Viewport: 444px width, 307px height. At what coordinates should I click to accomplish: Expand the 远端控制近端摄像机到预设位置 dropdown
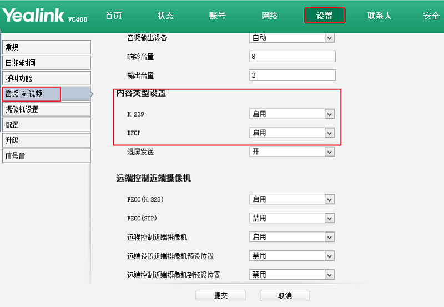292,275
